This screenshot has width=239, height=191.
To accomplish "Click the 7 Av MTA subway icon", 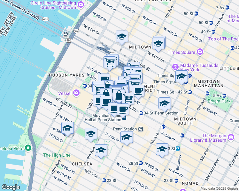I will [227, 7].
